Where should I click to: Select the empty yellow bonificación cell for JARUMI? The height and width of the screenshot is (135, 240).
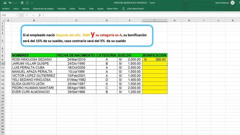[x=155, y=63]
